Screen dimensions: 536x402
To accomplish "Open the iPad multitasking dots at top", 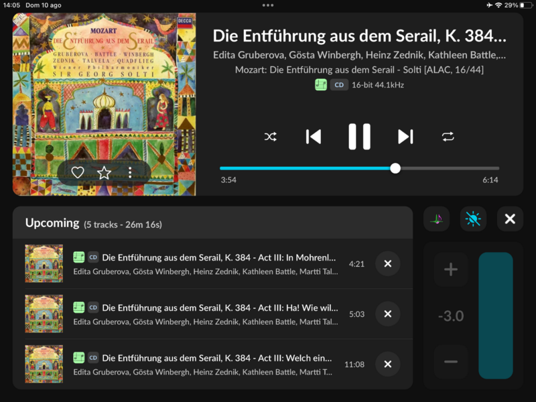I will (268, 5).
